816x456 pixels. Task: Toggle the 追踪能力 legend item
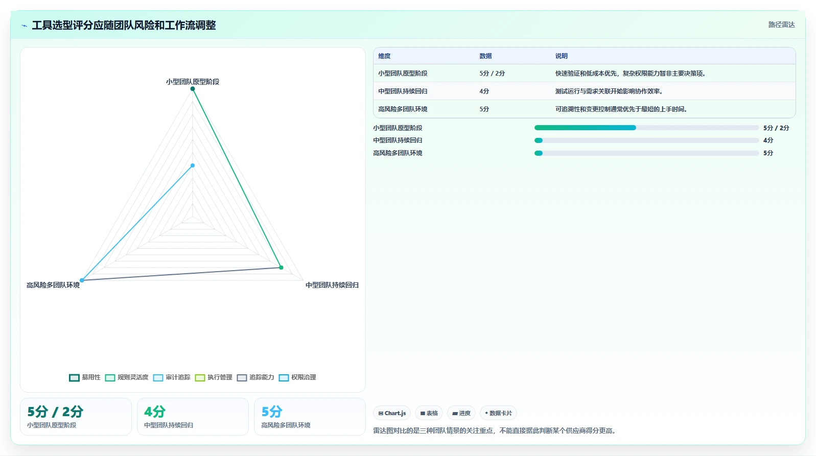click(x=255, y=377)
